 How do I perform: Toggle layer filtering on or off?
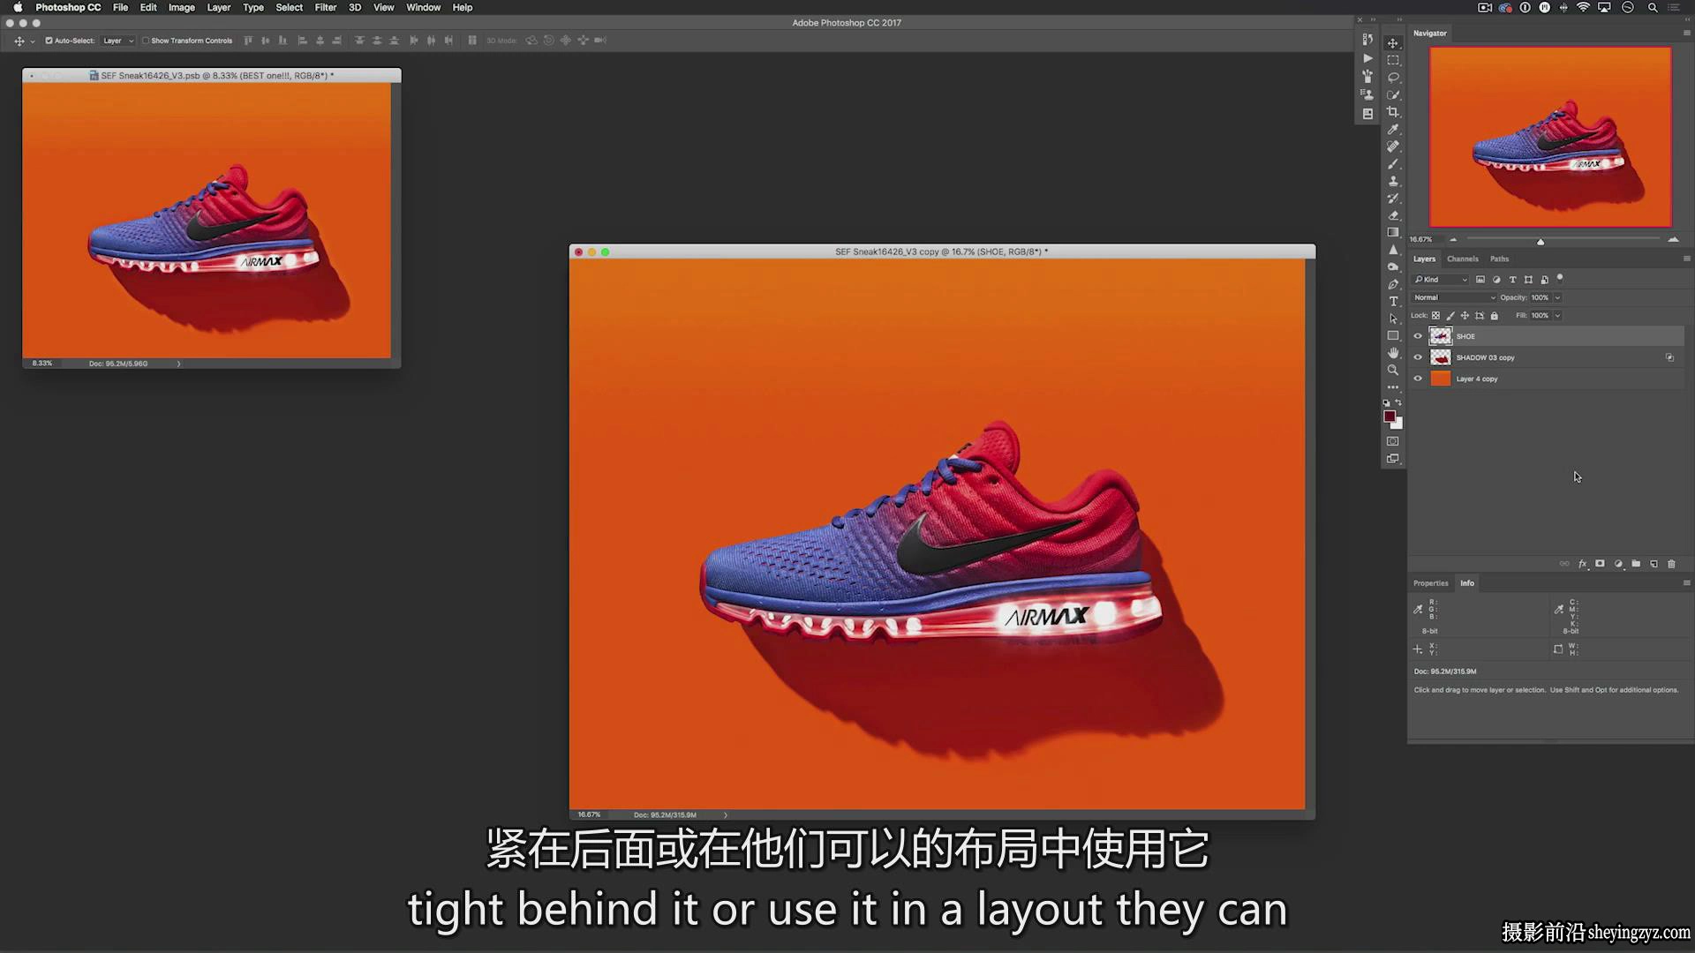pyautogui.click(x=1560, y=278)
